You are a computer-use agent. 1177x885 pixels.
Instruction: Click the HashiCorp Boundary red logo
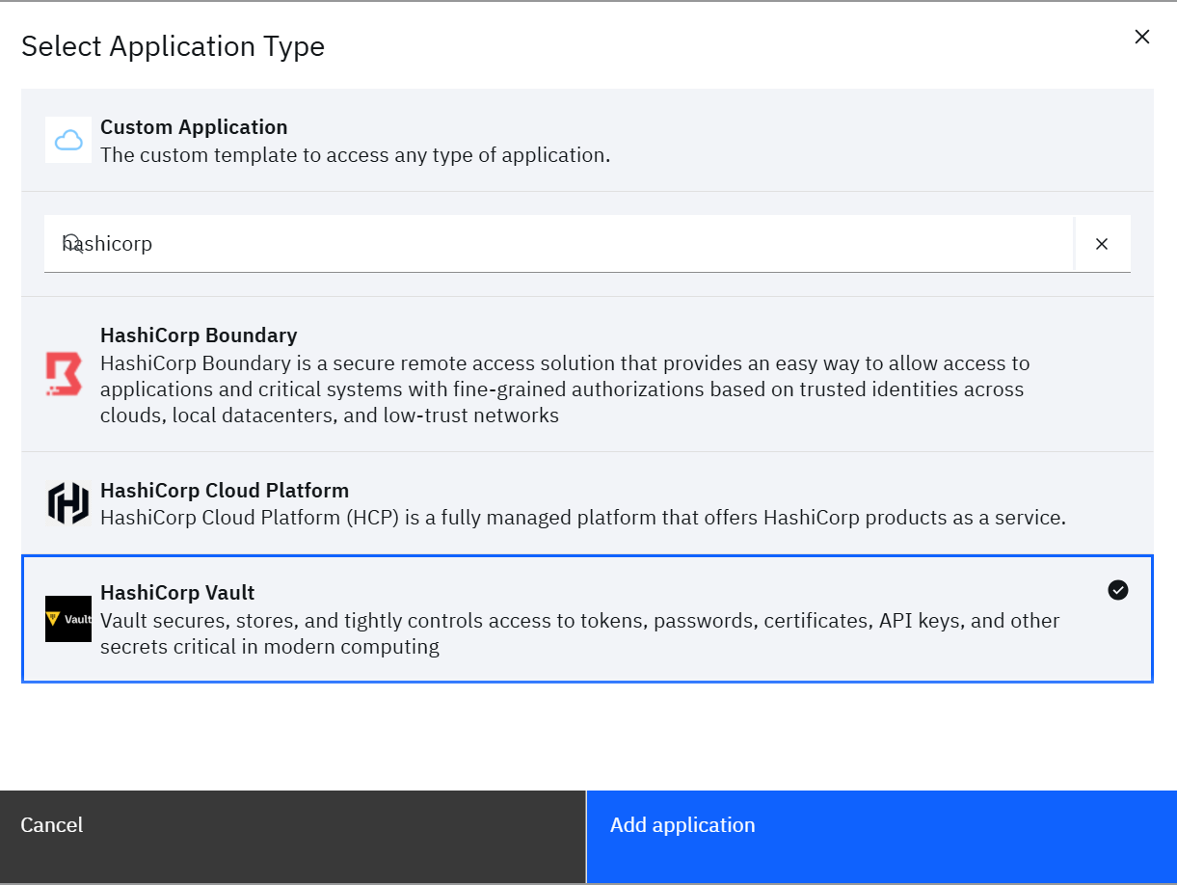pos(65,374)
